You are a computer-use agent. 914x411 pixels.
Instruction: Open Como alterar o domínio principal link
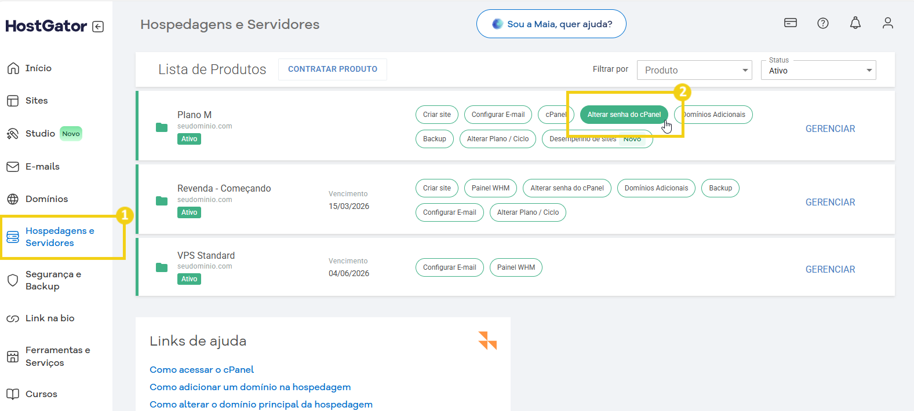click(x=261, y=404)
